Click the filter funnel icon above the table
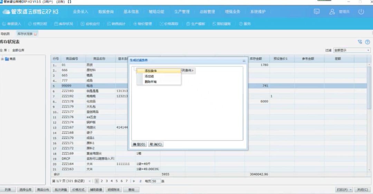 click(x=360, y=42)
